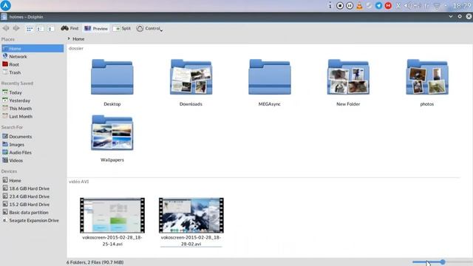
Task: Search for Documents
Action: pos(33,137)
